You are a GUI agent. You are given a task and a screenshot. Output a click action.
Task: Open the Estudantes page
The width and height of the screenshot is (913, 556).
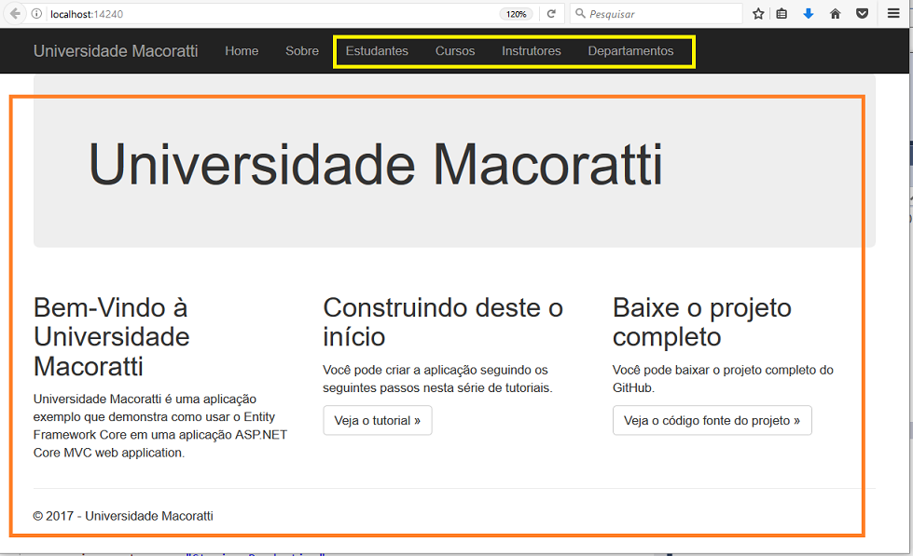pos(377,51)
